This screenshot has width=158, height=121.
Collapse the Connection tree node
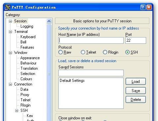pos(10,84)
